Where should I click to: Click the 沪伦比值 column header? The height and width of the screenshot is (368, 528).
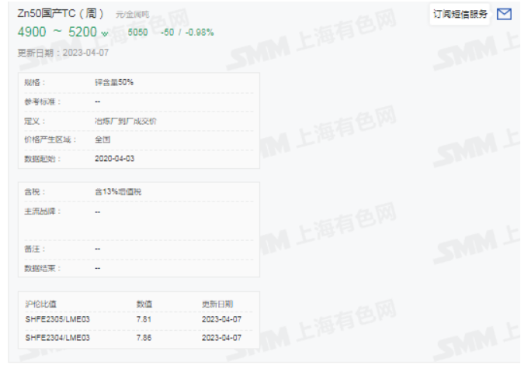pyautogui.click(x=40, y=304)
